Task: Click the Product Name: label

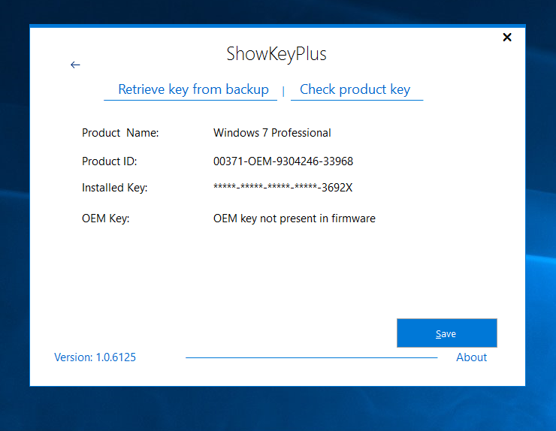Action: click(x=120, y=133)
